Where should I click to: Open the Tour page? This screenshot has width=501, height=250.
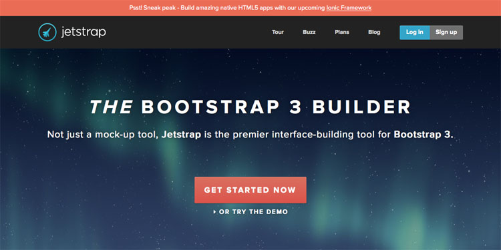click(278, 32)
